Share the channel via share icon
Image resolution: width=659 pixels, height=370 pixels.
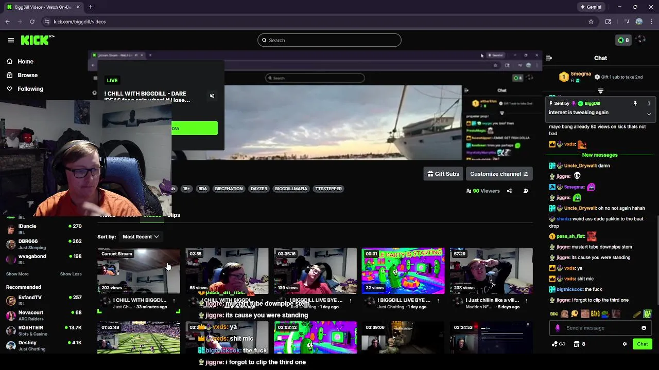tap(509, 191)
